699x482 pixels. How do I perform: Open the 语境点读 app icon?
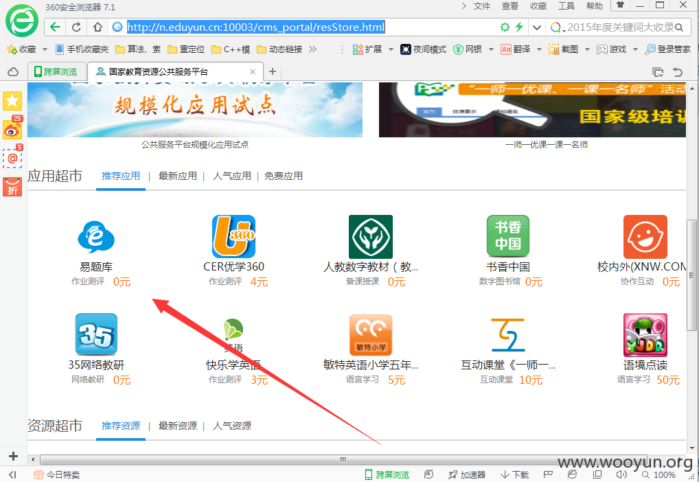(x=645, y=334)
